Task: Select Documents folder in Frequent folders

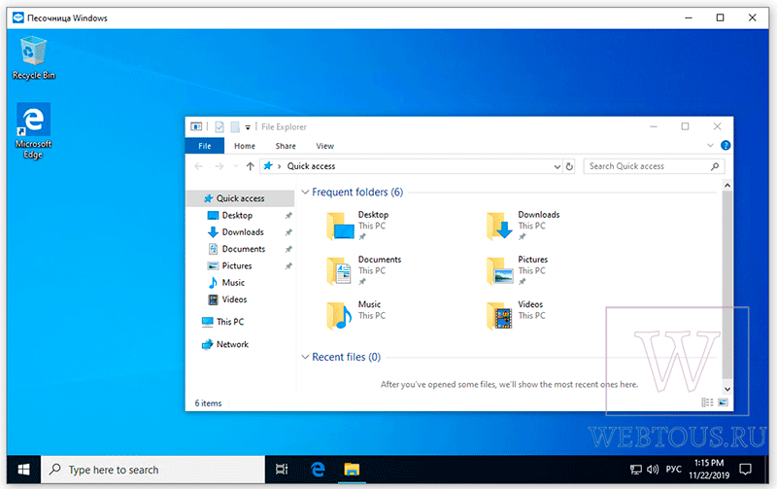Action: [x=363, y=271]
